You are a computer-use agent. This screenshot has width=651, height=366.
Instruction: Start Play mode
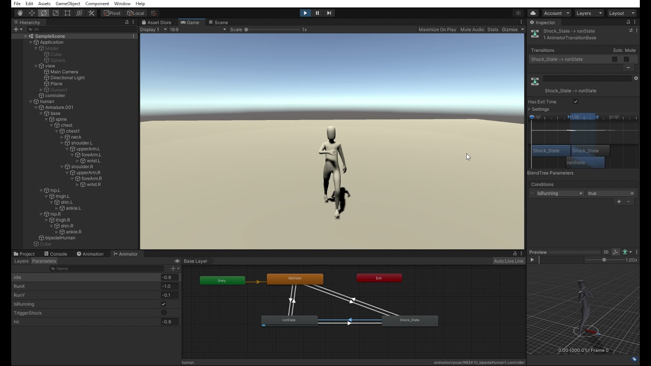coord(305,13)
